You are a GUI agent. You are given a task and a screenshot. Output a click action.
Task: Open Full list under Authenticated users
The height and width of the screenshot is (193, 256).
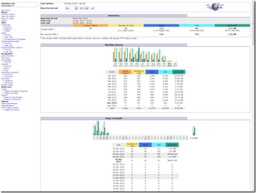(x=8, y=43)
